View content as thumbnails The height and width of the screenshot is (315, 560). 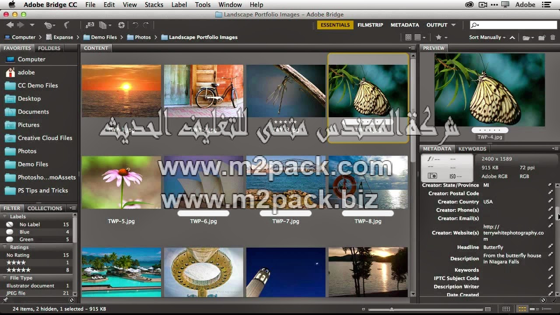[x=522, y=309]
